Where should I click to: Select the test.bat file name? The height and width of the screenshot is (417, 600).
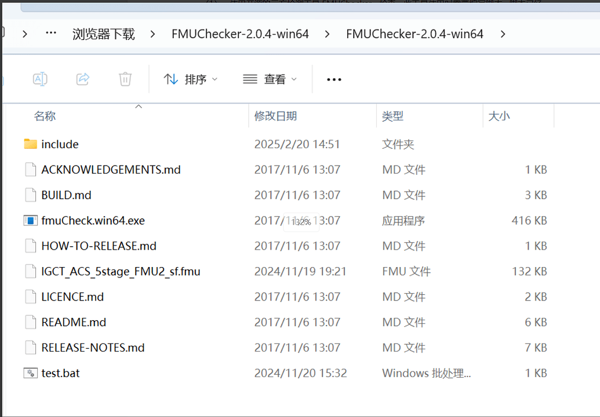pyautogui.click(x=60, y=373)
